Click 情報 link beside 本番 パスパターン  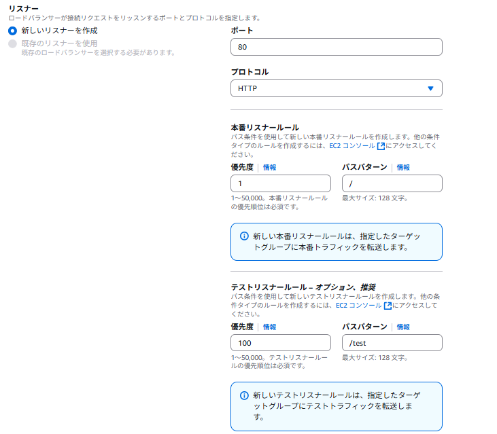pyautogui.click(x=403, y=168)
